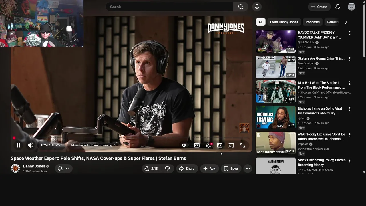
Task: Click video title 'Space Weather Expert'
Action: click(98, 158)
